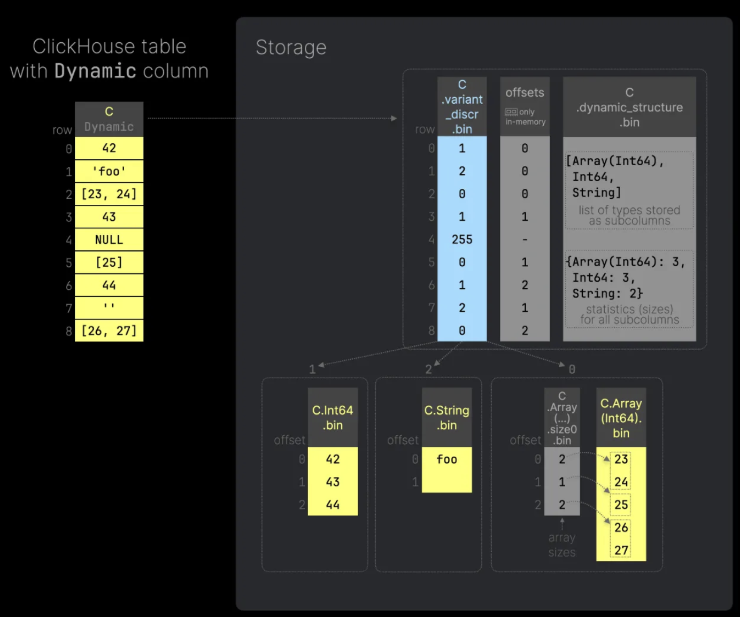Click the 23 value in C.Array(Int64).bin
This screenshot has height=617, width=740.
pyautogui.click(x=621, y=459)
